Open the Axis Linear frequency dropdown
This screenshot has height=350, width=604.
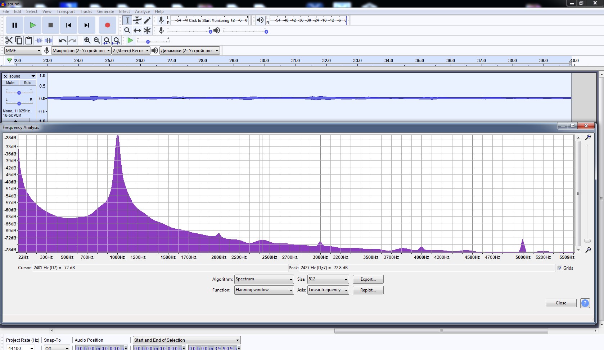[x=328, y=290]
